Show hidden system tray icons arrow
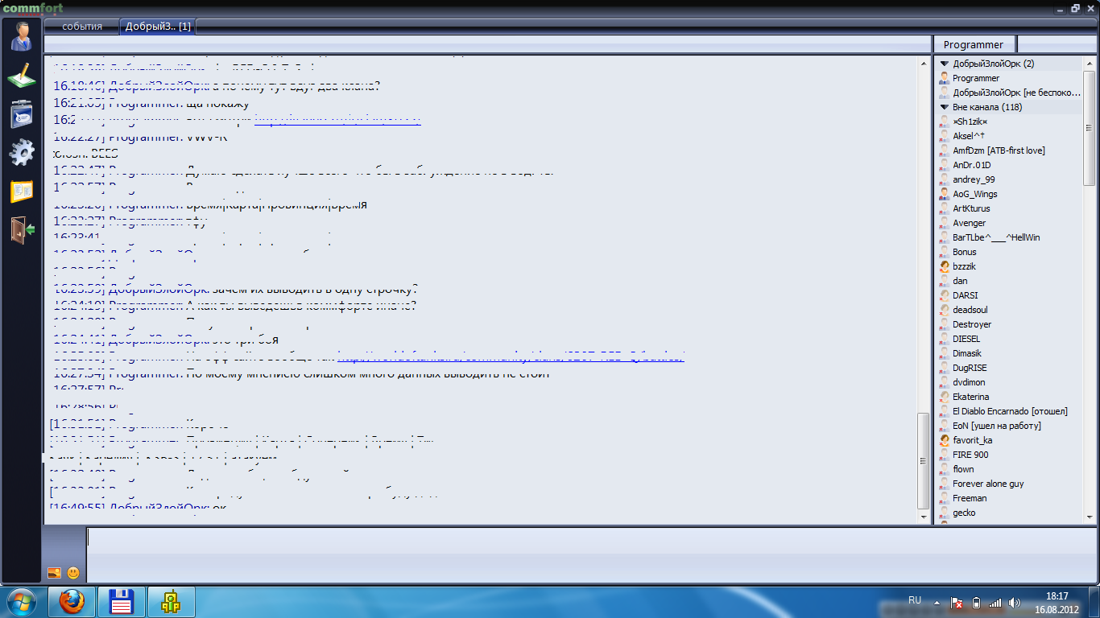The height and width of the screenshot is (618, 1100). (936, 602)
